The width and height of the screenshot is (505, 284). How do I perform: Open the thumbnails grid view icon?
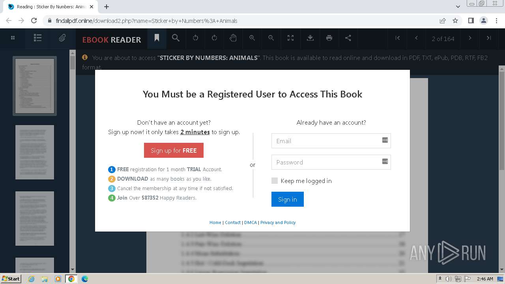[x=13, y=38]
